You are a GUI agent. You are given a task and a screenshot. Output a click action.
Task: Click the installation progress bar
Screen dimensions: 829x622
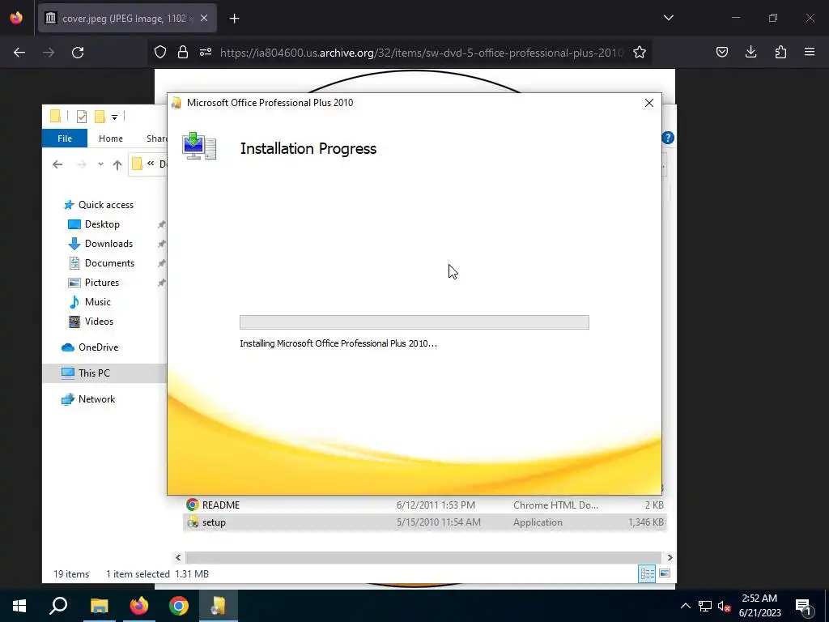pos(414,322)
